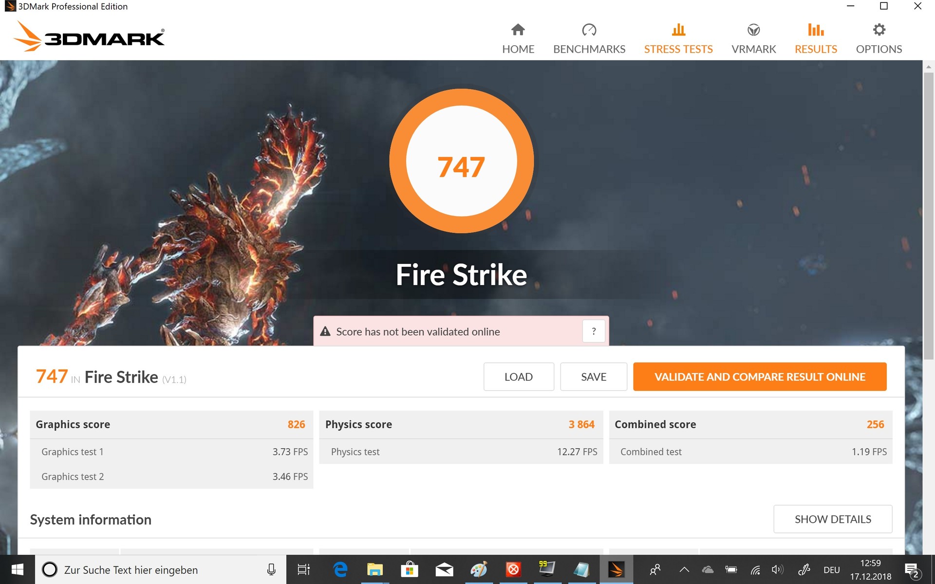Open the Microsoft Store taskbar icon

410,569
